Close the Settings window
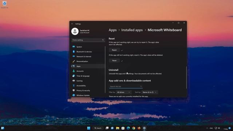The image size is (233, 131). [184, 23]
